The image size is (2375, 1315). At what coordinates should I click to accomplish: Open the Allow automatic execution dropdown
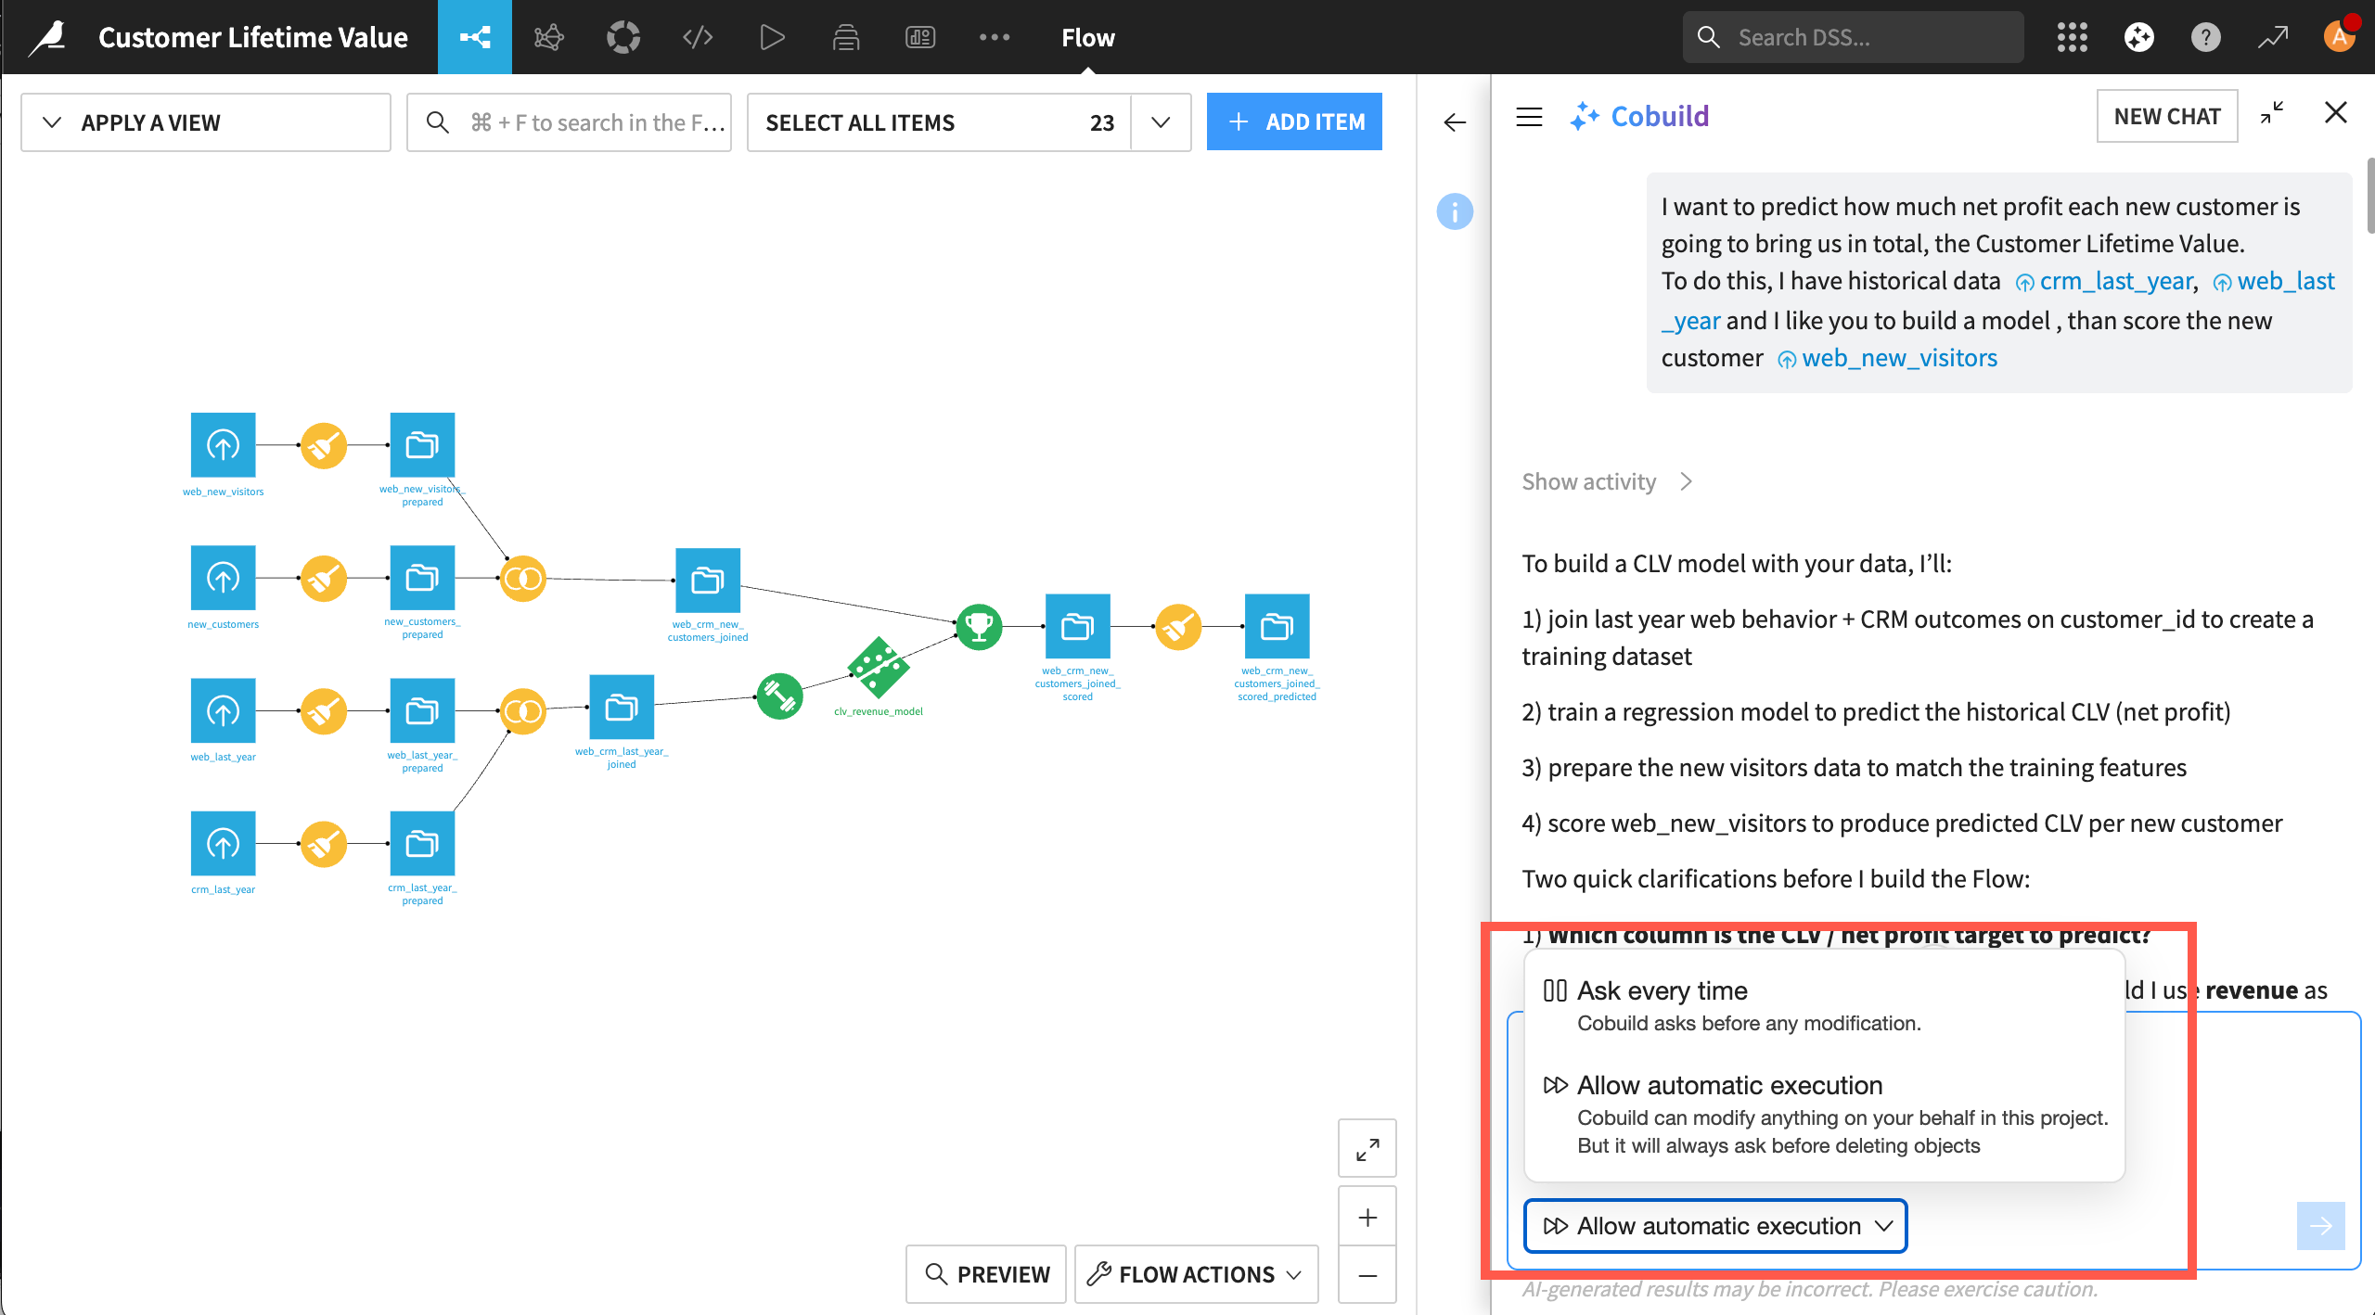coord(1715,1226)
